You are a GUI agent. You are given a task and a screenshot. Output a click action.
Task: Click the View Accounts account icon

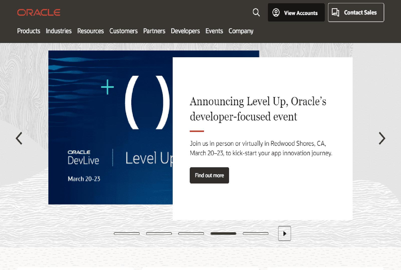[x=276, y=12]
